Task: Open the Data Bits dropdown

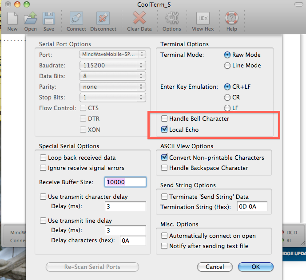Action: point(112,76)
